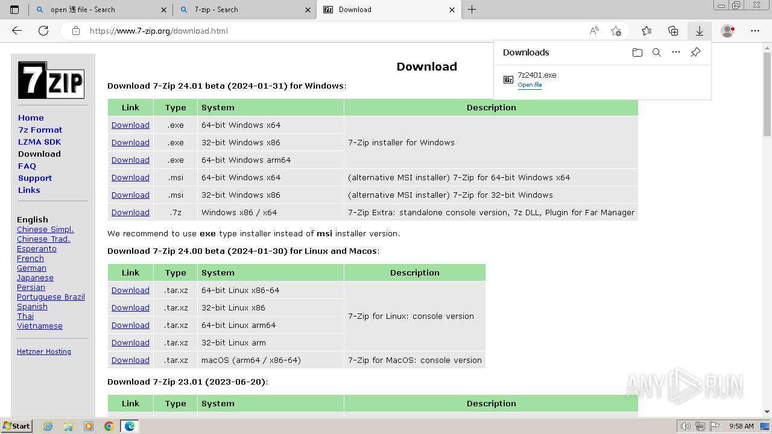Switch language to Portuguese Brazil

pyautogui.click(x=51, y=297)
